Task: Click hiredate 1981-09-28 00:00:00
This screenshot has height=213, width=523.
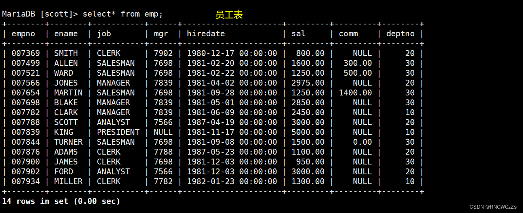Action: [232, 93]
